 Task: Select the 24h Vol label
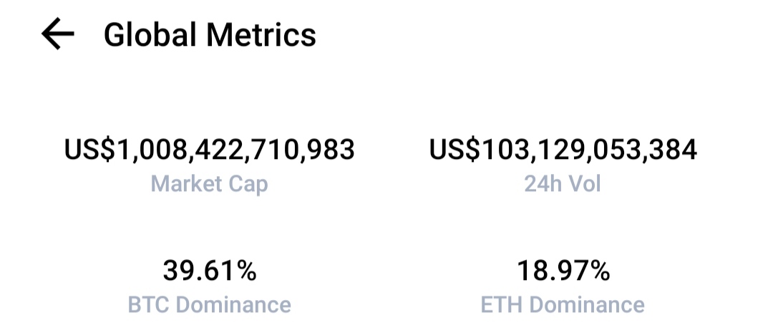(563, 183)
